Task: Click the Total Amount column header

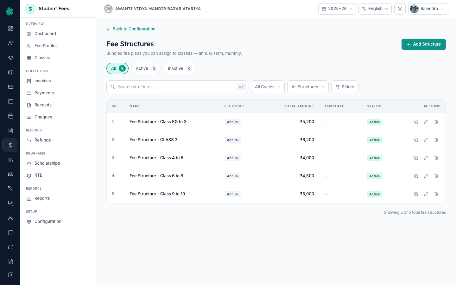Action: [299, 106]
